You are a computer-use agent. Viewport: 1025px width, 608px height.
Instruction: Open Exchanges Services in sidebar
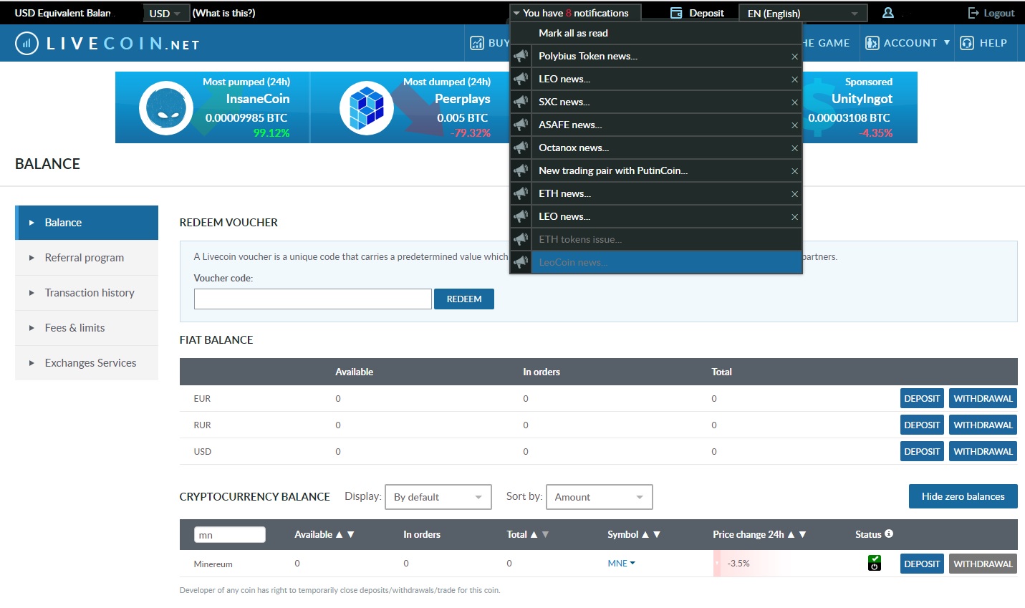tap(87, 363)
